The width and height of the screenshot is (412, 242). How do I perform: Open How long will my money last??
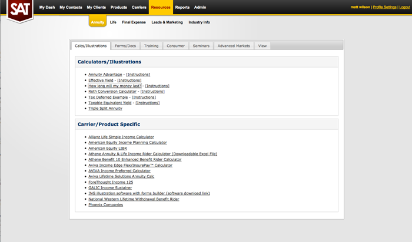[x=115, y=86]
